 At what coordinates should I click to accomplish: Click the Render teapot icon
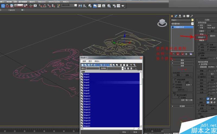(x=123, y=6)
